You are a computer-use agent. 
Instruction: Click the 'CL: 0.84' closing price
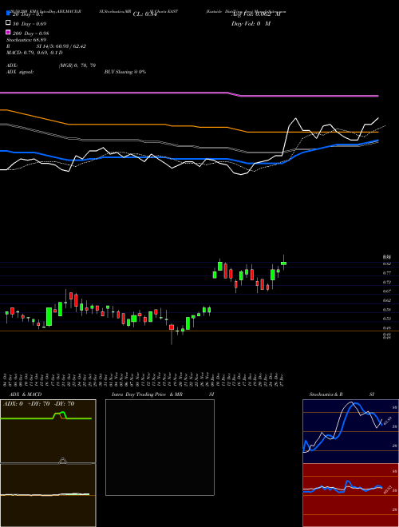click(144, 14)
